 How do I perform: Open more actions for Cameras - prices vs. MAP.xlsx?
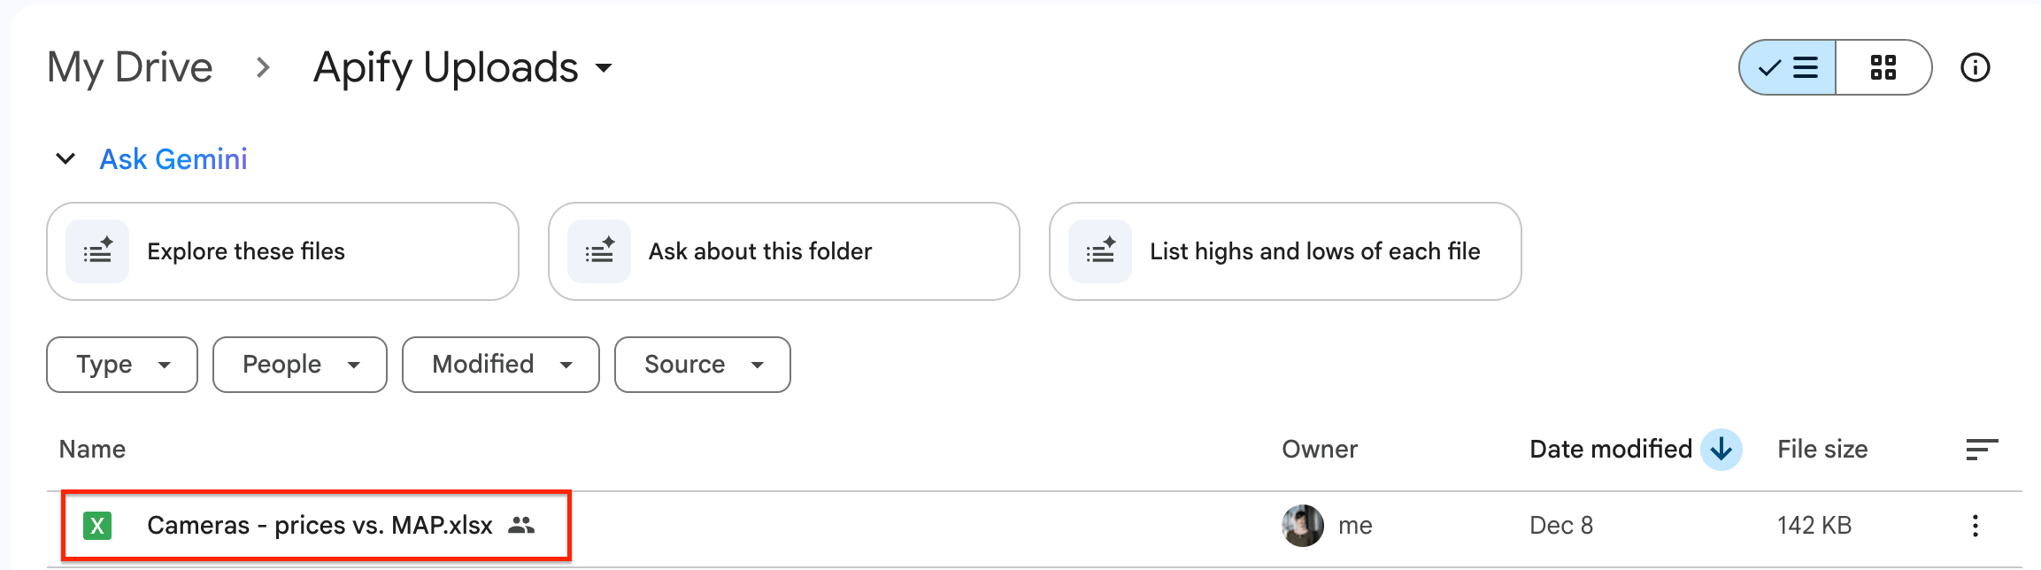(x=1975, y=524)
